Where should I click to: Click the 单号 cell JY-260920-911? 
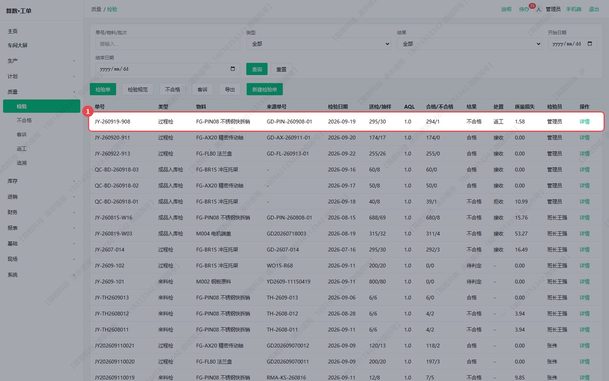[112, 138]
